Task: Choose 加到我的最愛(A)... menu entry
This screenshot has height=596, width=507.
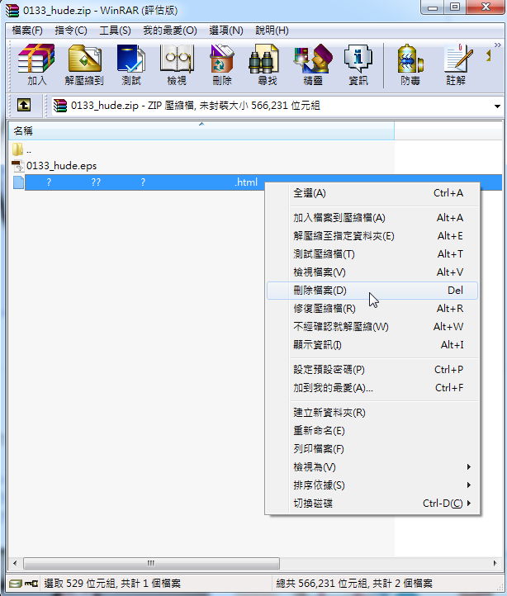Action: point(372,388)
